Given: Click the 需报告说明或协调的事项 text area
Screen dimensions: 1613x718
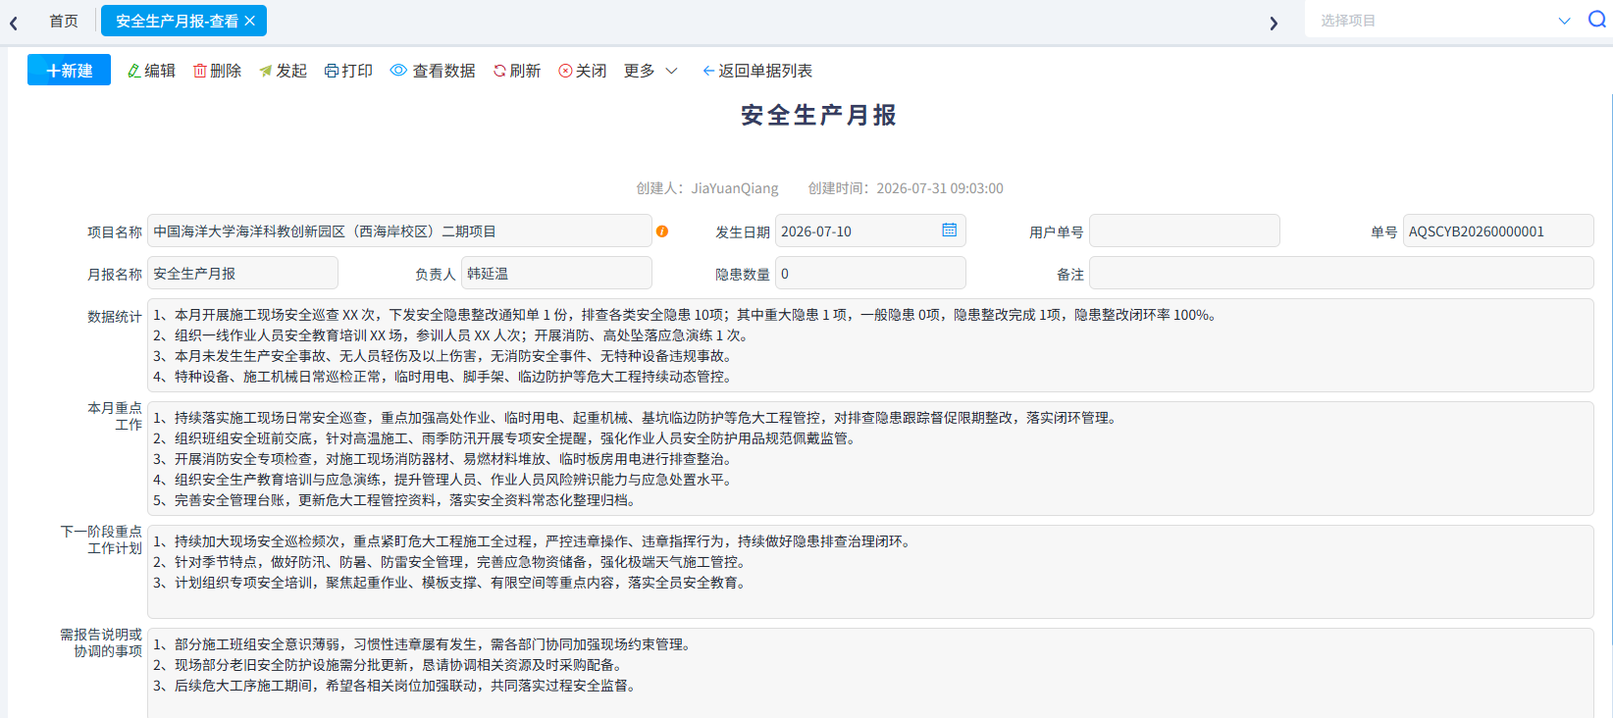Looking at the screenshot, I should pyautogui.click(x=870, y=673).
